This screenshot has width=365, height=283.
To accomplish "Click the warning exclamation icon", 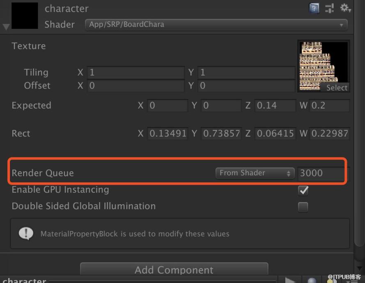I will 26,233.
